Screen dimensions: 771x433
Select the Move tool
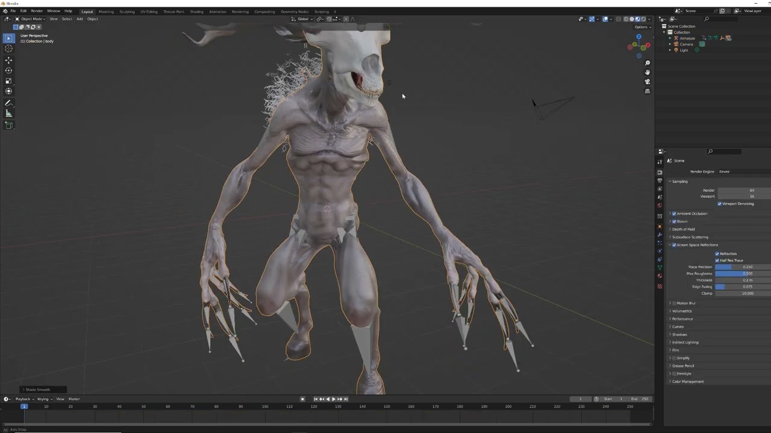coord(8,60)
